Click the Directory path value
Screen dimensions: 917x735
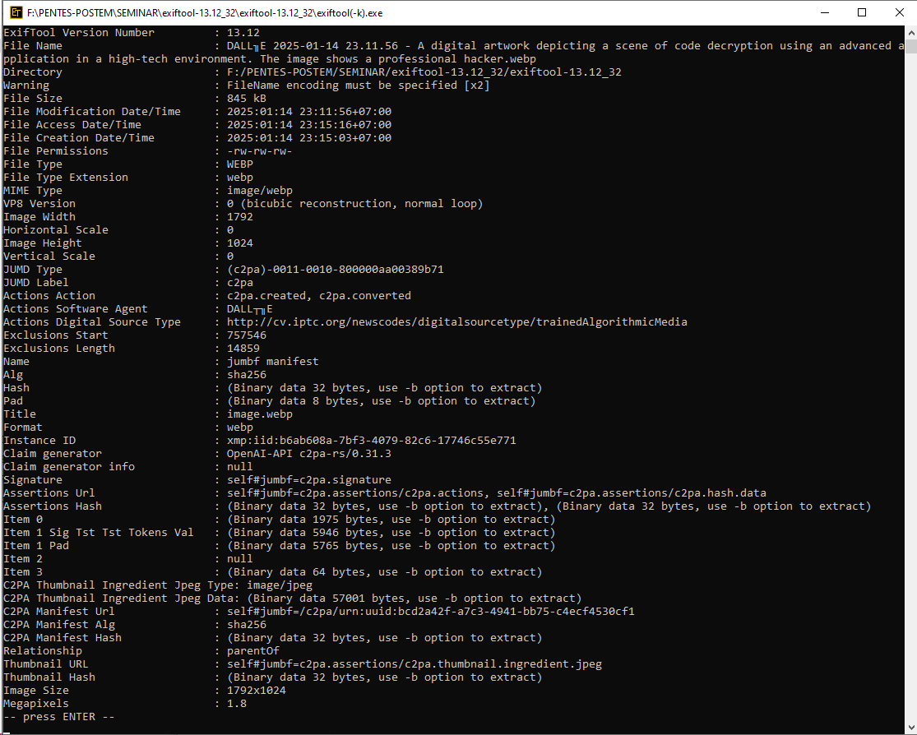424,72
